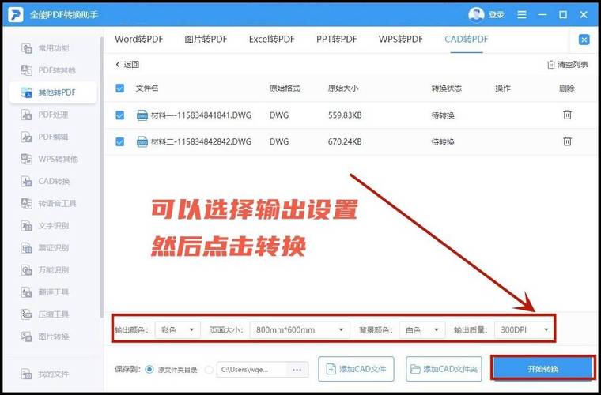601x395 pixels.
Task: Click file name 材料二-115834842842.DWG
Action: pos(201,141)
